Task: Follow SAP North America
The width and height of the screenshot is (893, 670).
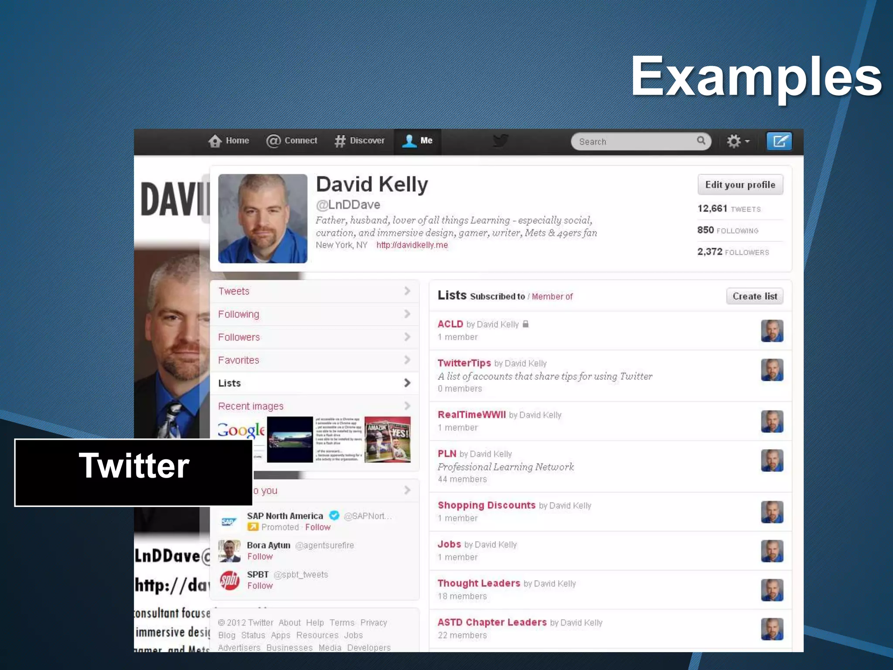Action: click(318, 527)
